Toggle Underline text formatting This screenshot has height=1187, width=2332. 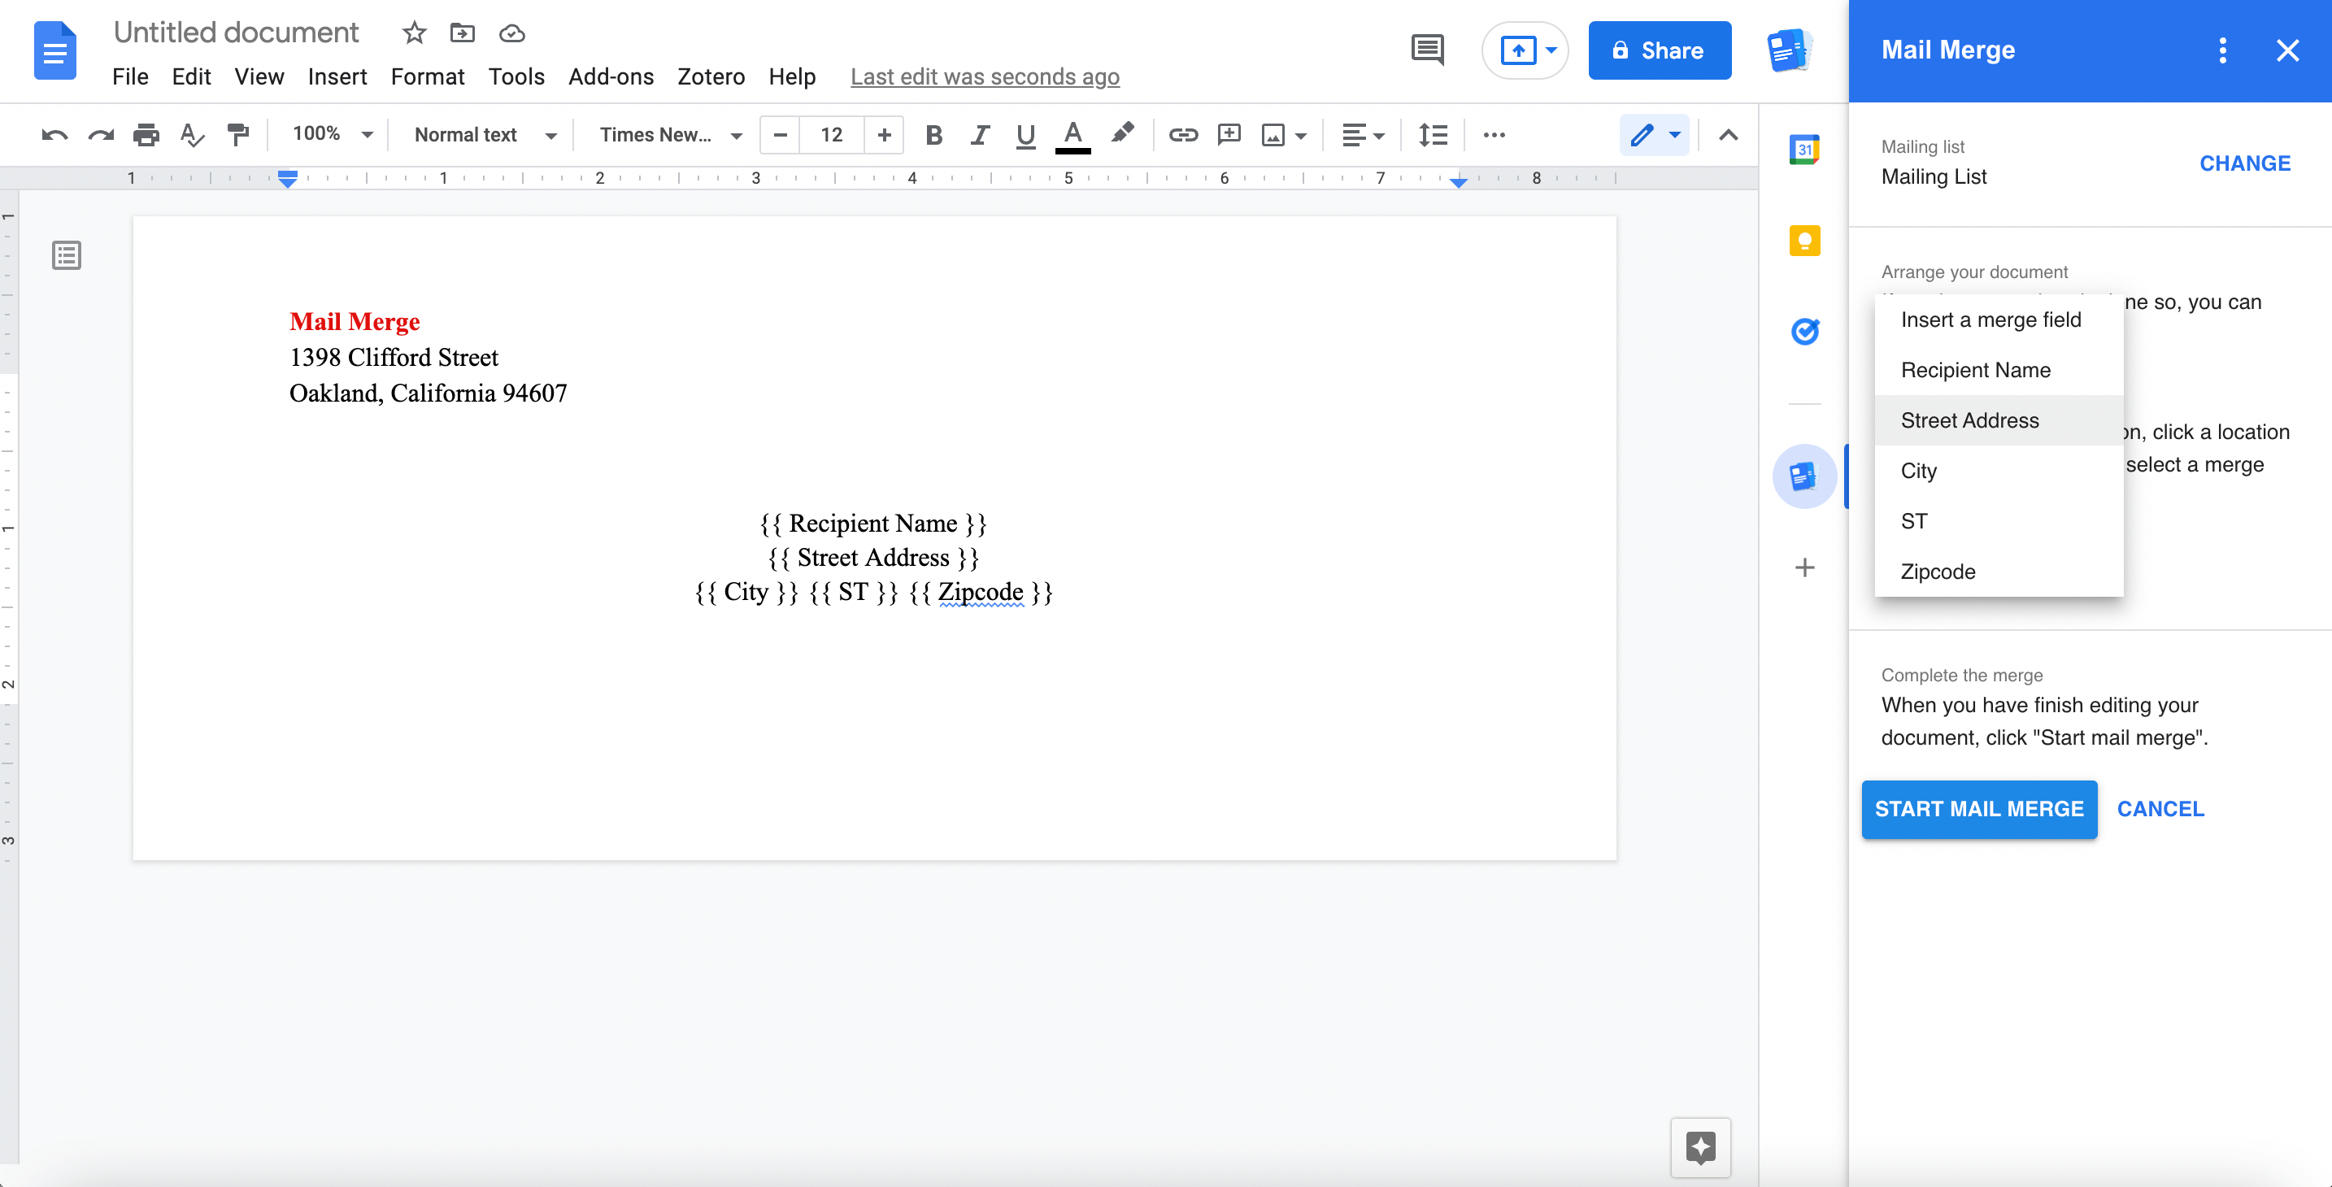pyautogui.click(x=1023, y=137)
